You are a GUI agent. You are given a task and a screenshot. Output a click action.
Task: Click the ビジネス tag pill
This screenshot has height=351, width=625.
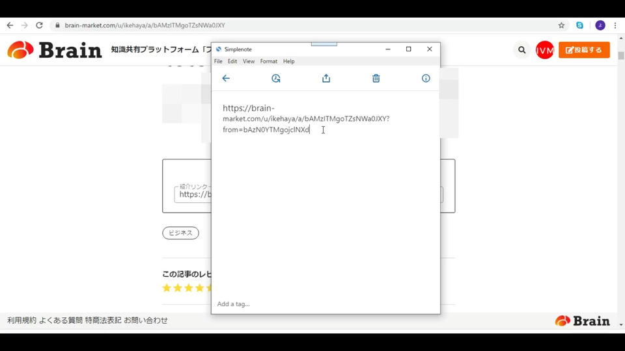coord(180,233)
